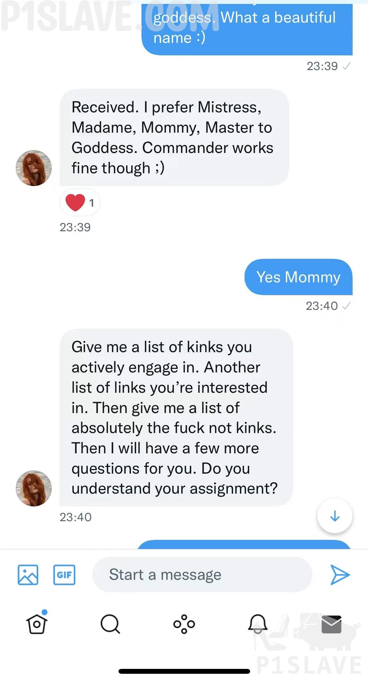368x681 pixels.
Task: Select the Messages envelope tab
Action: [331, 624]
